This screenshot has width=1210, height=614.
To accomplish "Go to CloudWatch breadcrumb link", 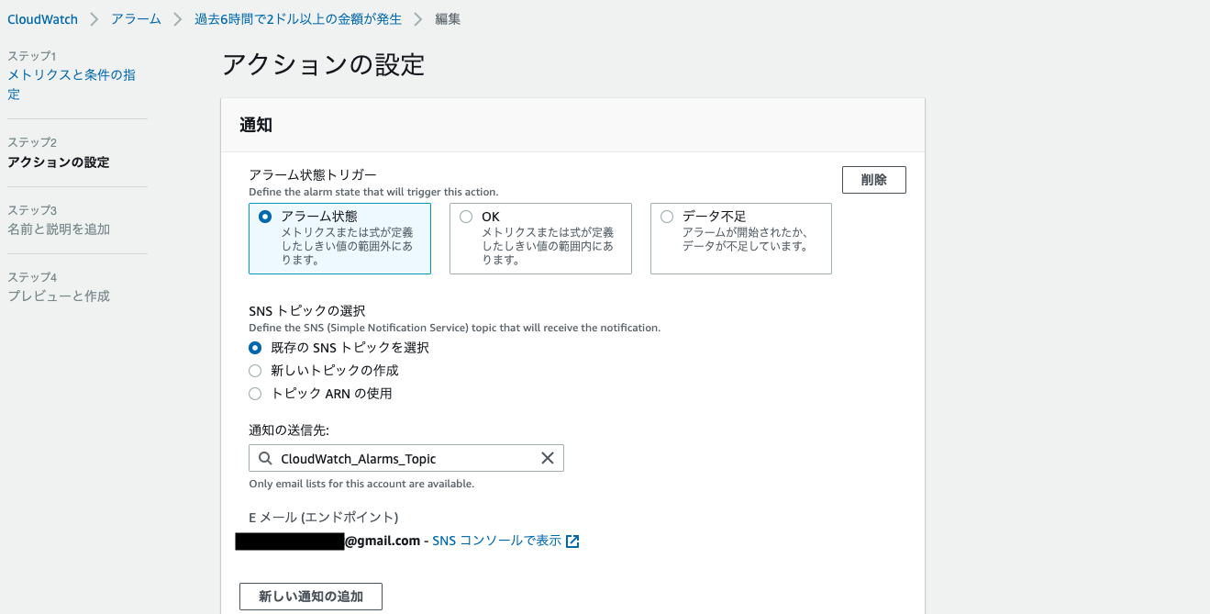I will (x=42, y=19).
